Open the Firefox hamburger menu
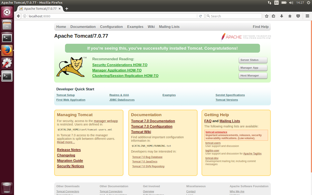 307,16
